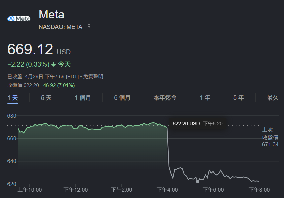
Task: Select the 5 年 tab
Action: (x=238, y=98)
